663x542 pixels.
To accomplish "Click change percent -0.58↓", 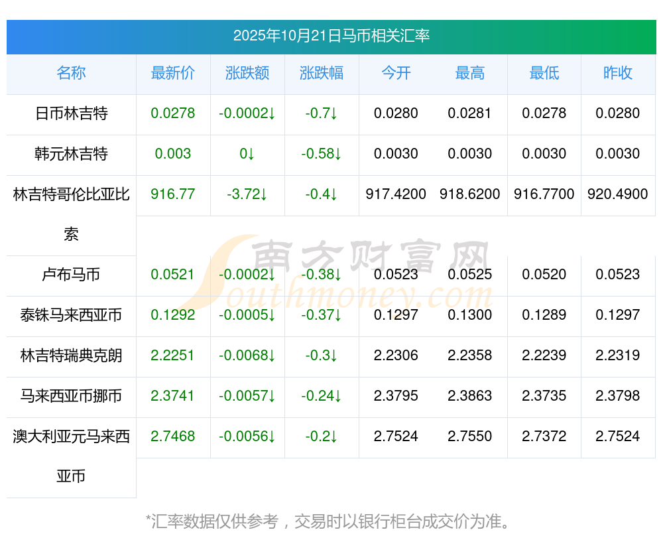I will click(x=322, y=154).
